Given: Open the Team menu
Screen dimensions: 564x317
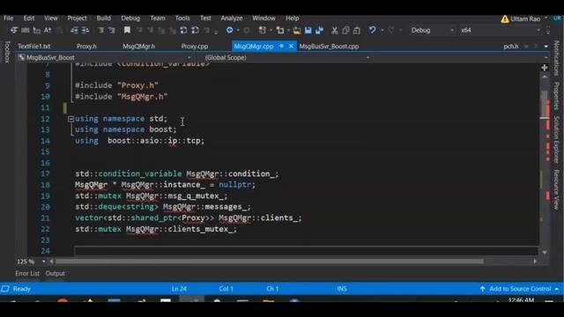Looking at the screenshot, I should (158, 18).
